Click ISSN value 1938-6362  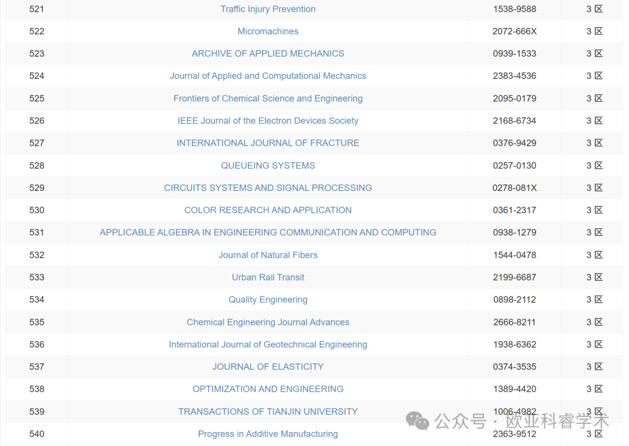click(x=515, y=344)
